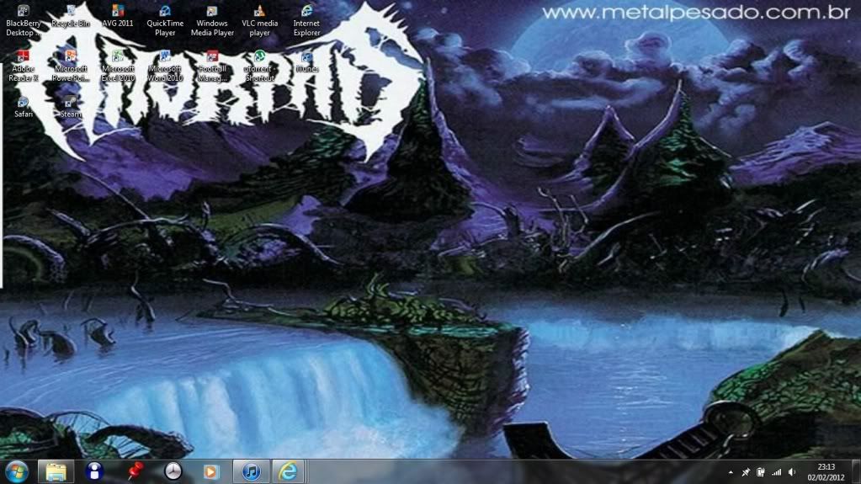Open the power battery tray icon
The height and width of the screenshot is (484, 861).
[x=761, y=472]
